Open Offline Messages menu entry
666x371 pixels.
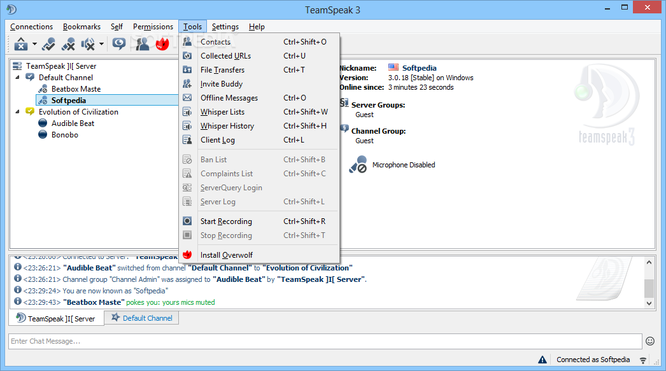[x=259, y=97]
